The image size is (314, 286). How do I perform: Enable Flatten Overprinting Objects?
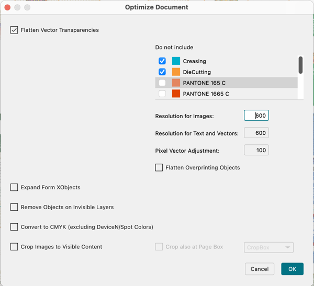tap(159, 168)
